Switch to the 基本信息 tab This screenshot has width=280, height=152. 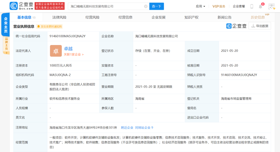[26, 17]
